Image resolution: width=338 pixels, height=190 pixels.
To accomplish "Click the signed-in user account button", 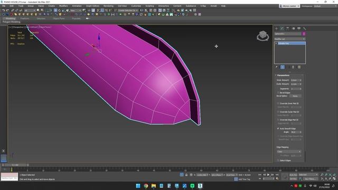I will click(x=289, y=6).
